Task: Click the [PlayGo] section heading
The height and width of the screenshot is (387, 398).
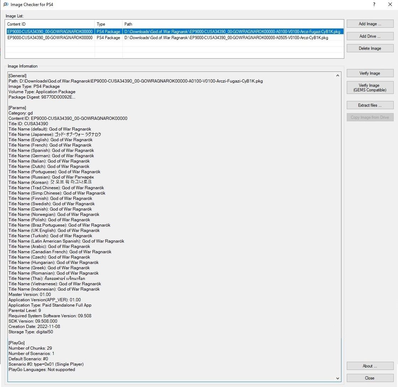Action: tap(16, 343)
